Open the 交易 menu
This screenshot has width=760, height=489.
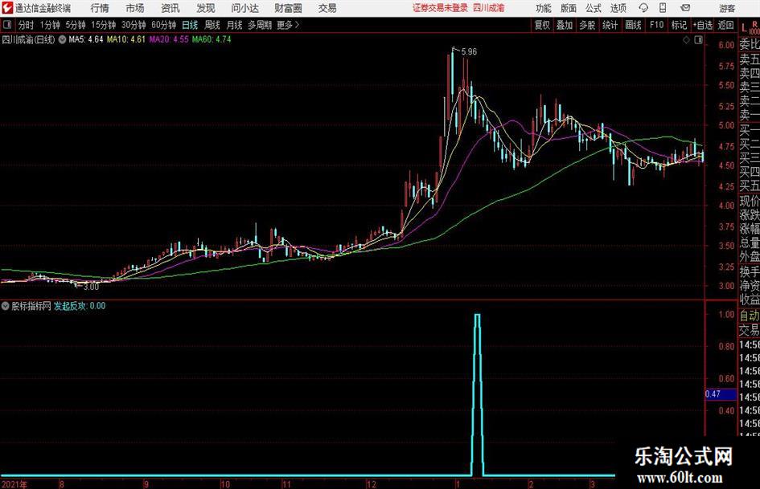pos(327,8)
